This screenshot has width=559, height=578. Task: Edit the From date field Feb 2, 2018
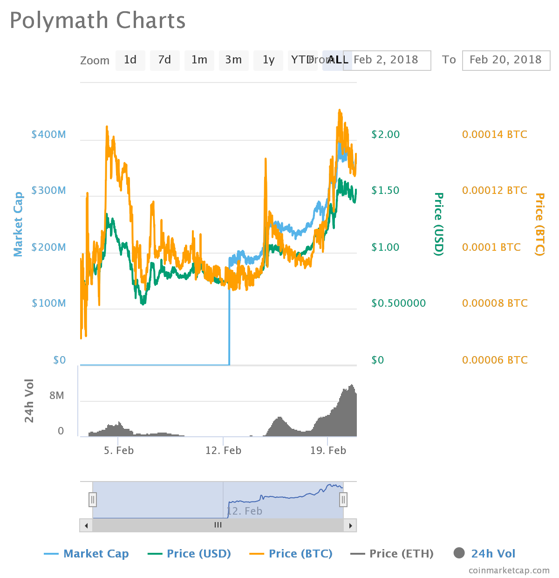387,60
